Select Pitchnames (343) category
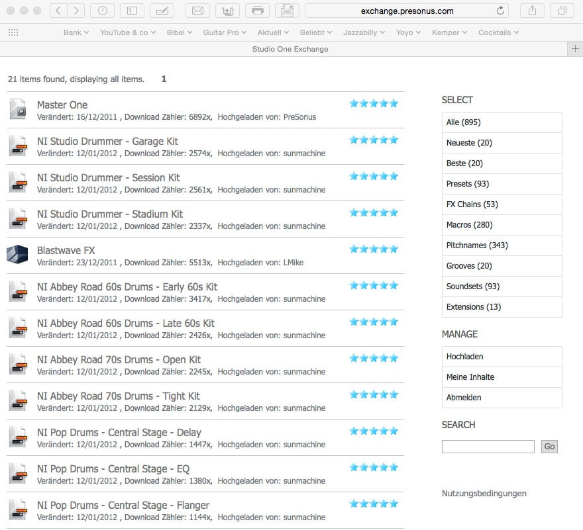This screenshot has width=583, height=530. [x=502, y=245]
